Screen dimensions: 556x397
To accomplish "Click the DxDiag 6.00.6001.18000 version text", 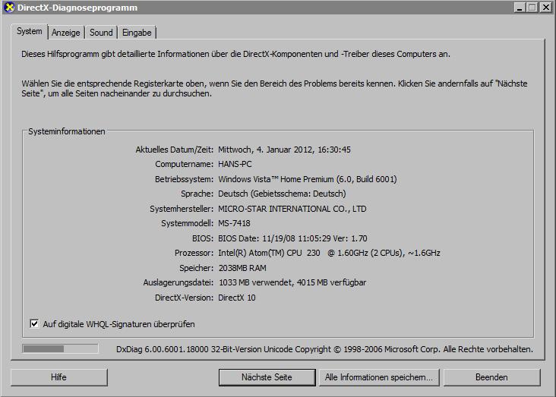I will pos(163,349).
